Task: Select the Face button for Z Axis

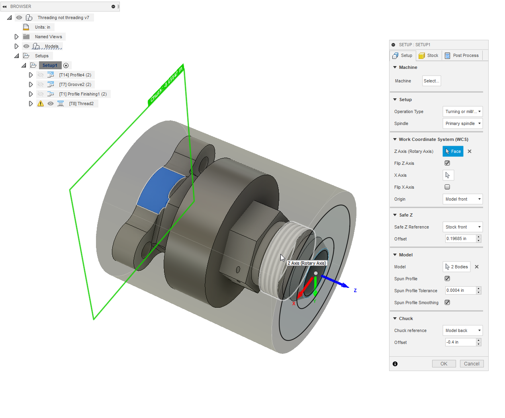Action: (x=453, y=151)
